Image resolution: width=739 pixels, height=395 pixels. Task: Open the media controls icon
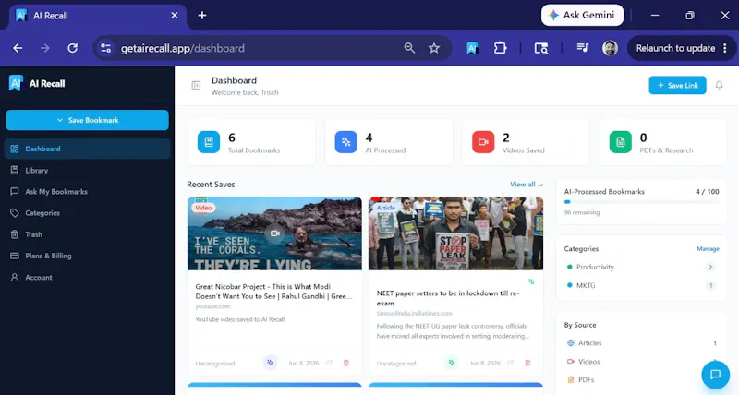click(583, 48)
